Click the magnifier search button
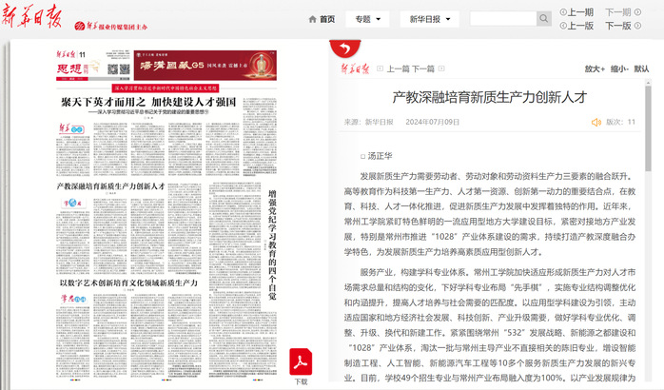Screen dimensions: 664x390 coord(544,19)
